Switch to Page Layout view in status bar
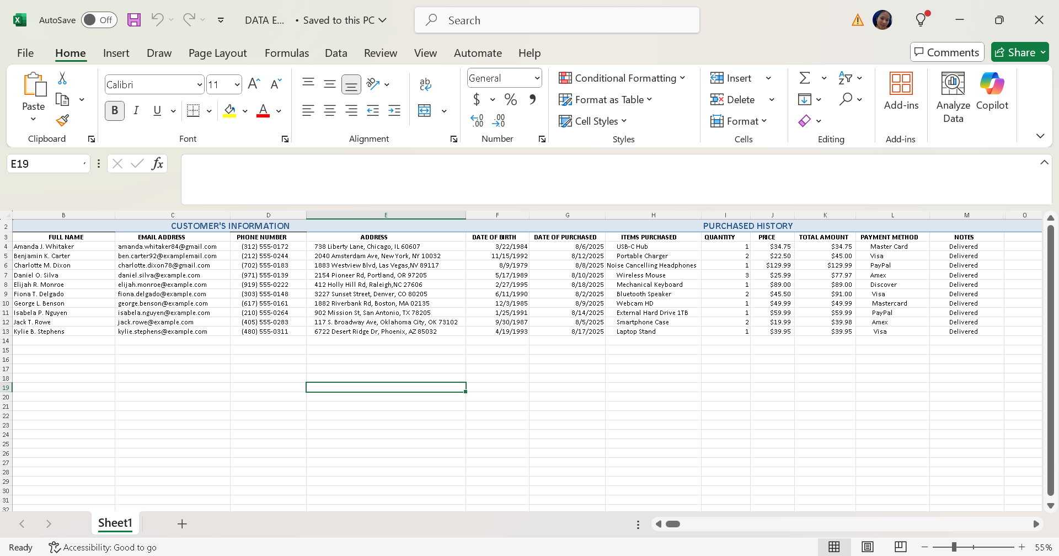 (868, 547)
